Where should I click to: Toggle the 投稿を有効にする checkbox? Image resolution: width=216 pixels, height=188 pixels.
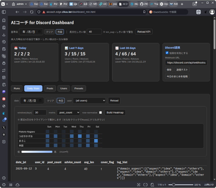pyautogui.click(x=167, y=53)
